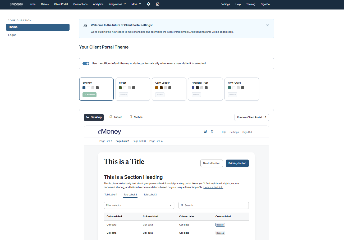
Task: Publish the Forest theme
Action: pyautogui.click(x=123, y=95)
